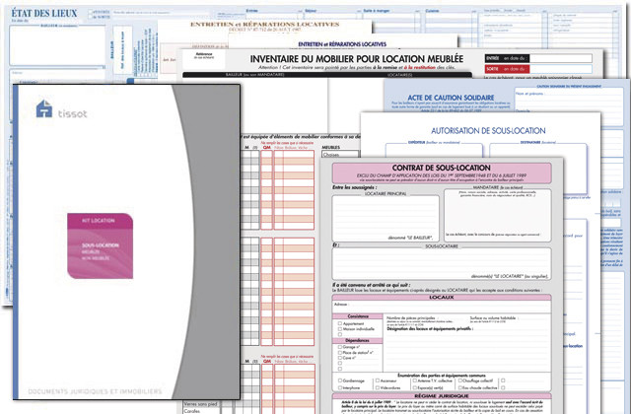Check the Cave n° box
This screenshot has height=414, width=631.
point(340,358)
